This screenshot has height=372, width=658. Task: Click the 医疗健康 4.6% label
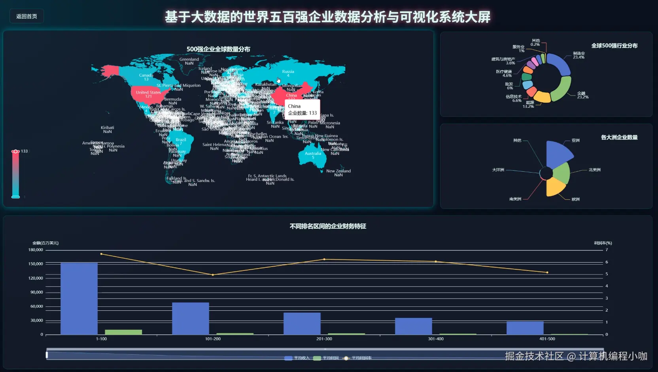tap(504, 73)
